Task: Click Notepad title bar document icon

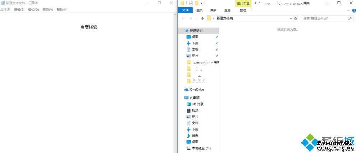Action: pyautogui.click(x=3, y=3)
